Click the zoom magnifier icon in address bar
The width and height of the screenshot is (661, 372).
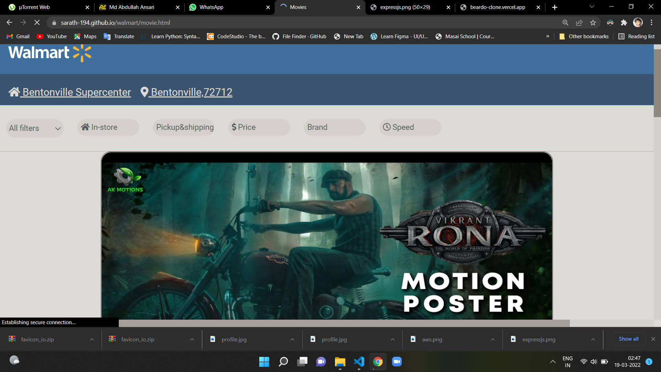565,23
